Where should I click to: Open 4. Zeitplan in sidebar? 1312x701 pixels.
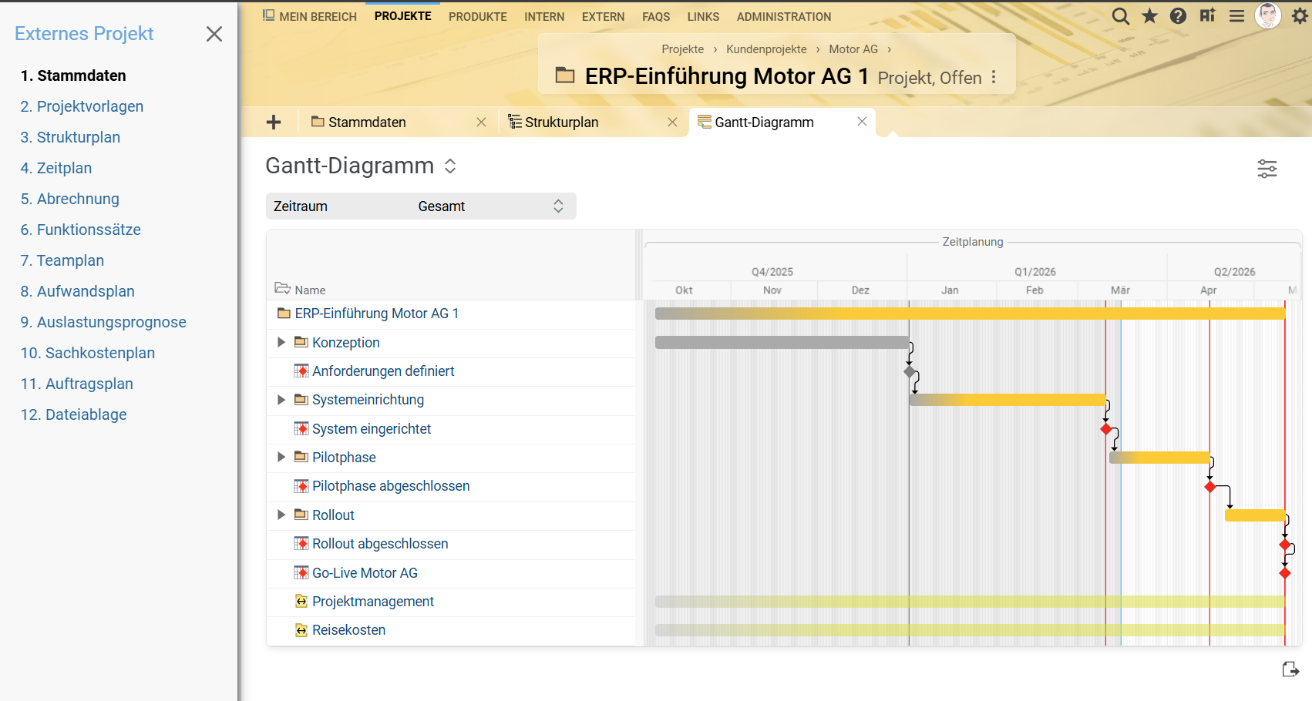point(56,168)
